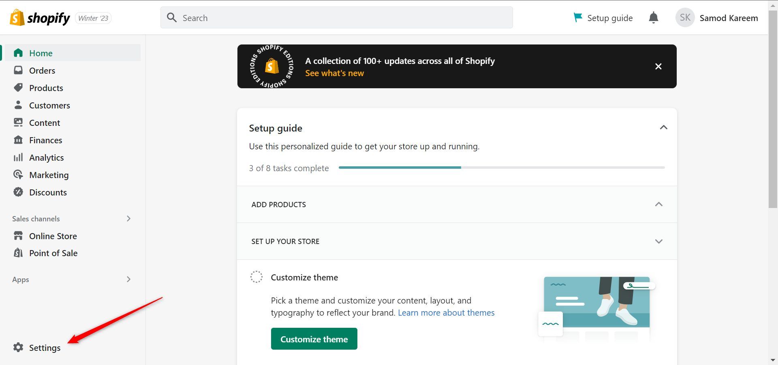Click the Customers person icon
Viewport: 778px width, 365px height.
coord(18,105)
